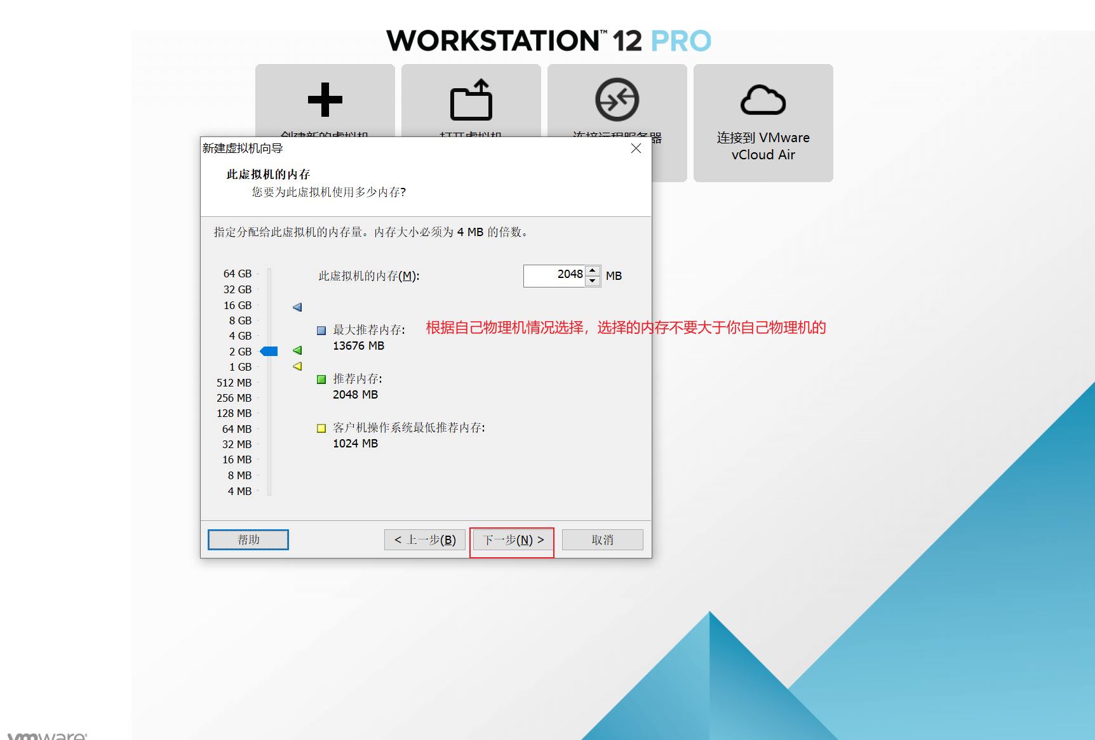
Task: Click the 128 MB label on memory scale
Action: (234, 413)
